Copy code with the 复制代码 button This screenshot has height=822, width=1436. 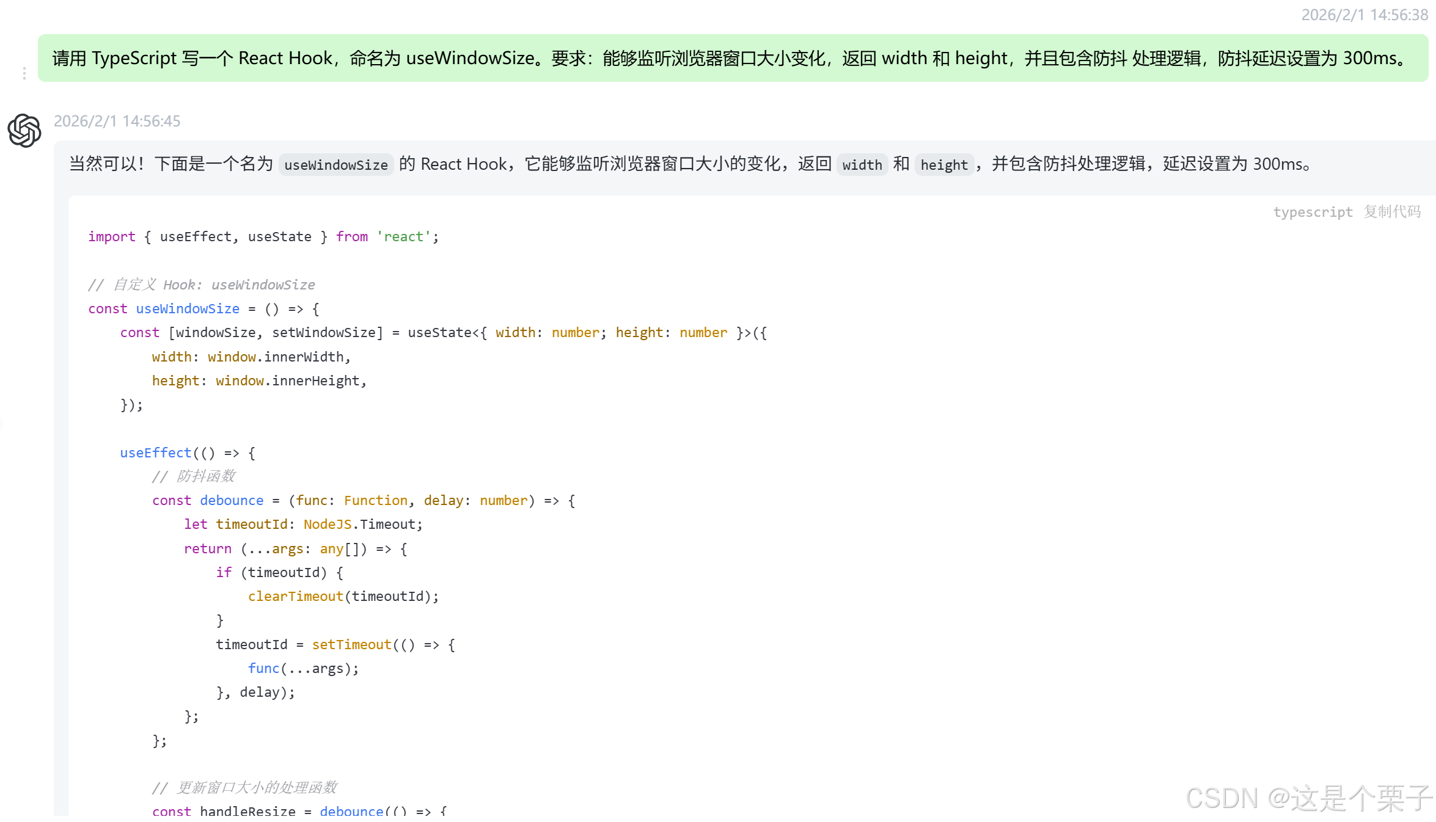1392,212
